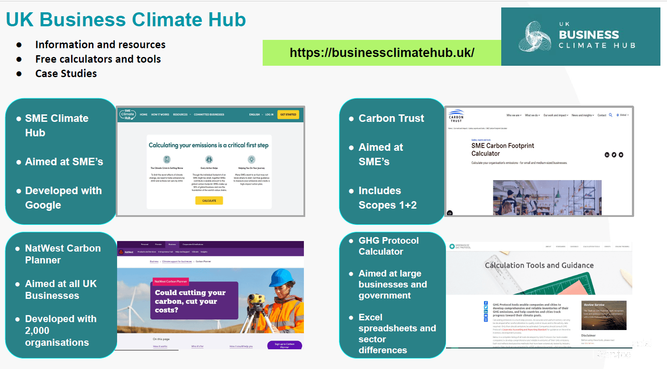Viewport: 667px width, 369px height.
Task: Click the cookie badge icon on Carbon Trust
Action: [x=449, y=213]
